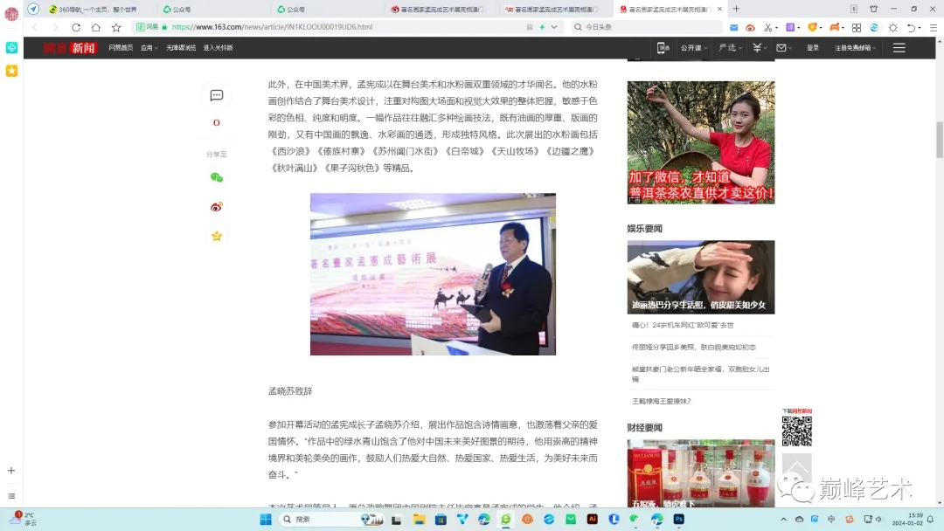Viewport: 944px width, 531px height.
Task: Click the 登录 link in the header
Action: pos(812,48)
